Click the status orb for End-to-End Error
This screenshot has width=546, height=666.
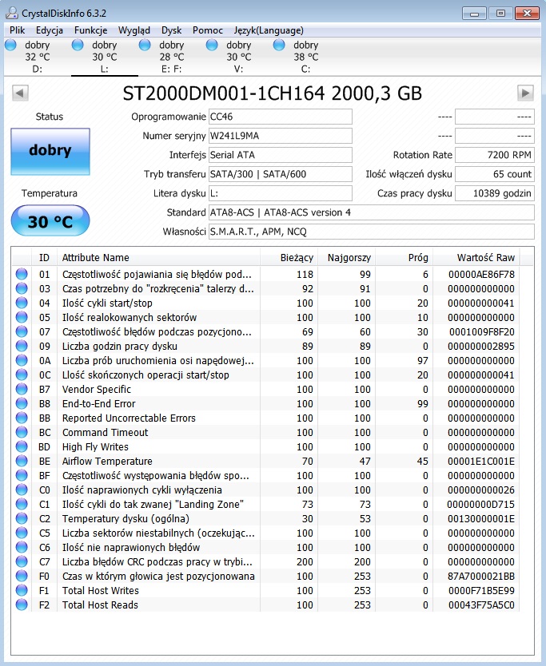(x=22, y=403)
